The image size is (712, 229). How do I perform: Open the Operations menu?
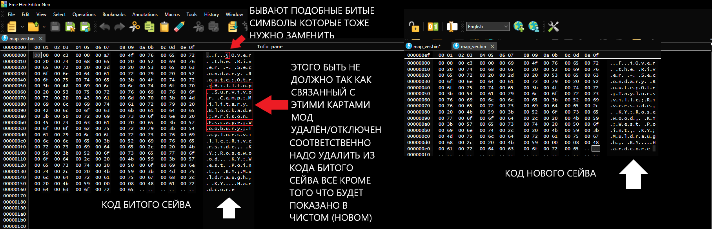(84, 14)
